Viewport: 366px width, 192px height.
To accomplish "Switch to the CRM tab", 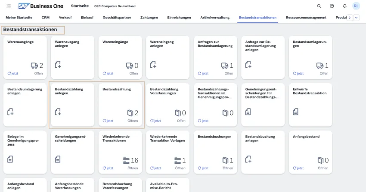I will pyautogui.click(x=46, y=18).
